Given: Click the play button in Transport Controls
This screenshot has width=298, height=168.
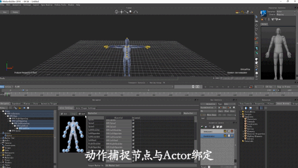Looking at the screenshot, I should (x=234, y=87).
